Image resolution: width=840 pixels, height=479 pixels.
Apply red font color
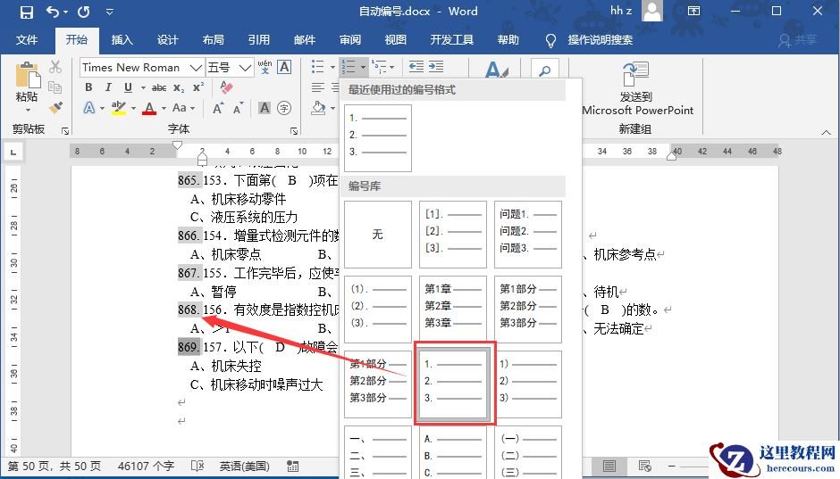pyautogui.click(x=149, y=108)
